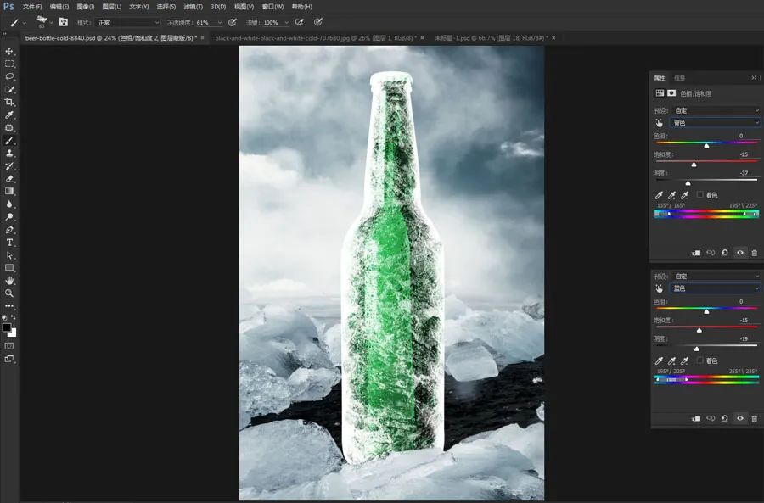This screenshot has height=503, width=764.
Task: Select the Lasso tool
Action: tap(9, 77)
